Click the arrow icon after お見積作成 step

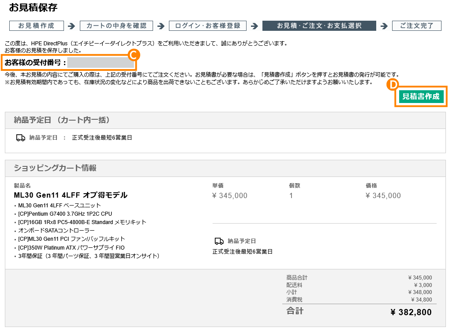(x=71, y=26)
